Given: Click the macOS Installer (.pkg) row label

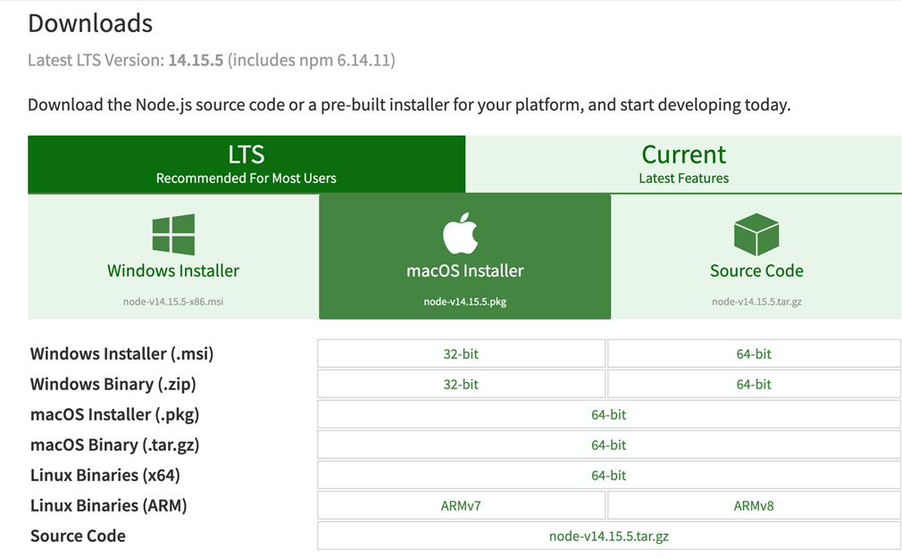Looking at the screenshot, I should (114, 415).
